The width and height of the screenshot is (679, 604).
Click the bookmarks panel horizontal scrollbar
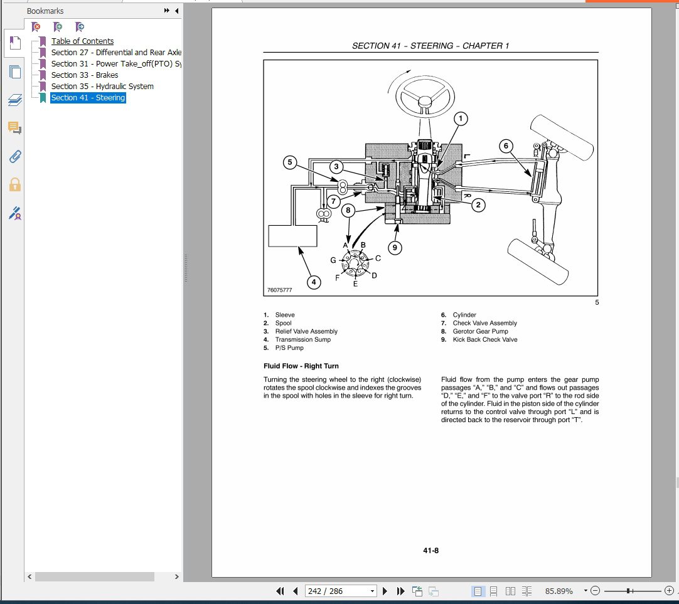[x=95, y=577]
